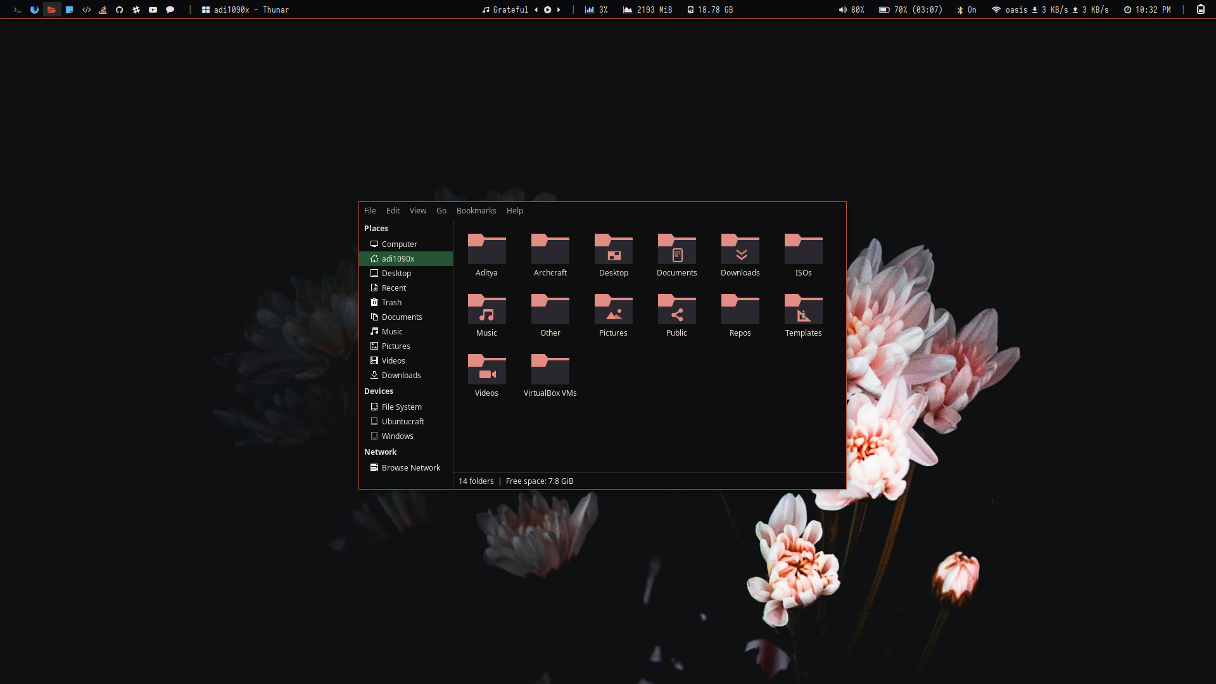Screen dimensions: 1216x684
Task: Click the GitHub icon in top bar
Action: point(119,9)
